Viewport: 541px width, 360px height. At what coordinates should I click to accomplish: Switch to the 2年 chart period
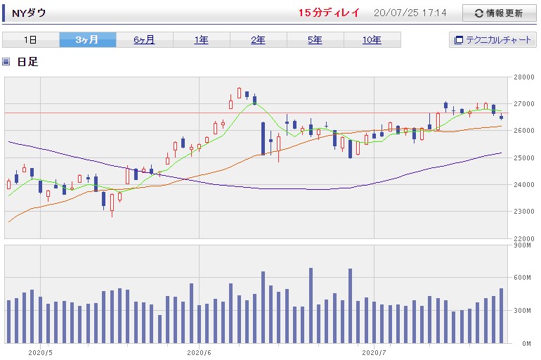click(x=258, y=39)
